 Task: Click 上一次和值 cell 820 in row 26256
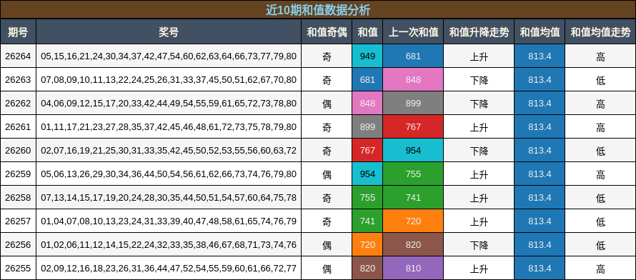(x=413, y=244)
